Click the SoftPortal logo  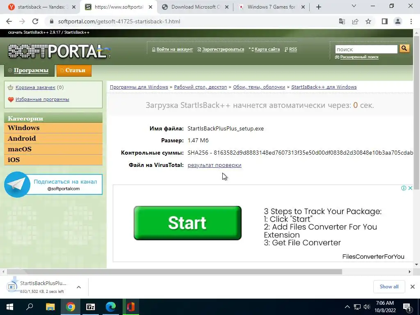[x=59, y=51]
